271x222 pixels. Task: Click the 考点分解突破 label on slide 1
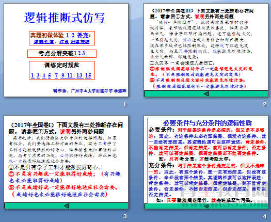pyautogui.click(x=56, y=53)
